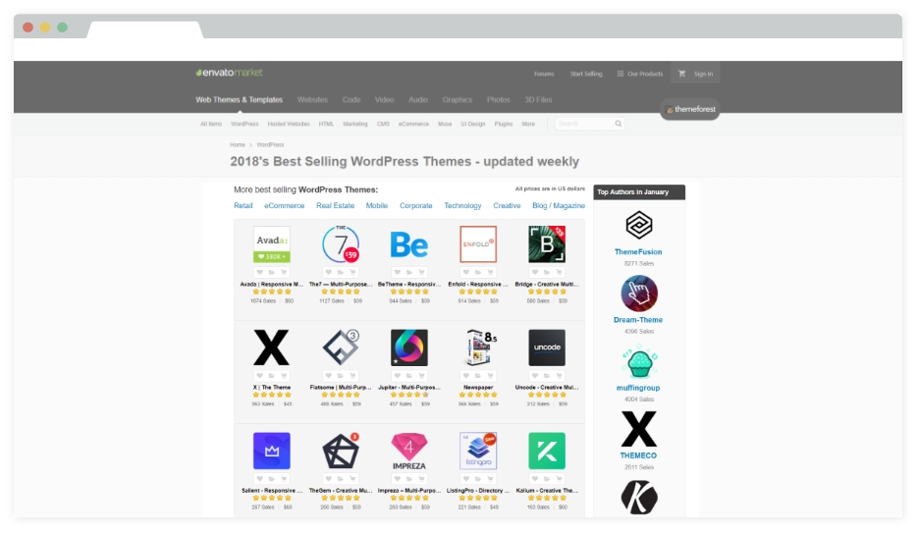The width and height of the screenshot is (918, 533).
Task: Favorite Bridge theme with heart icon
Action: [x=534, y=272]
